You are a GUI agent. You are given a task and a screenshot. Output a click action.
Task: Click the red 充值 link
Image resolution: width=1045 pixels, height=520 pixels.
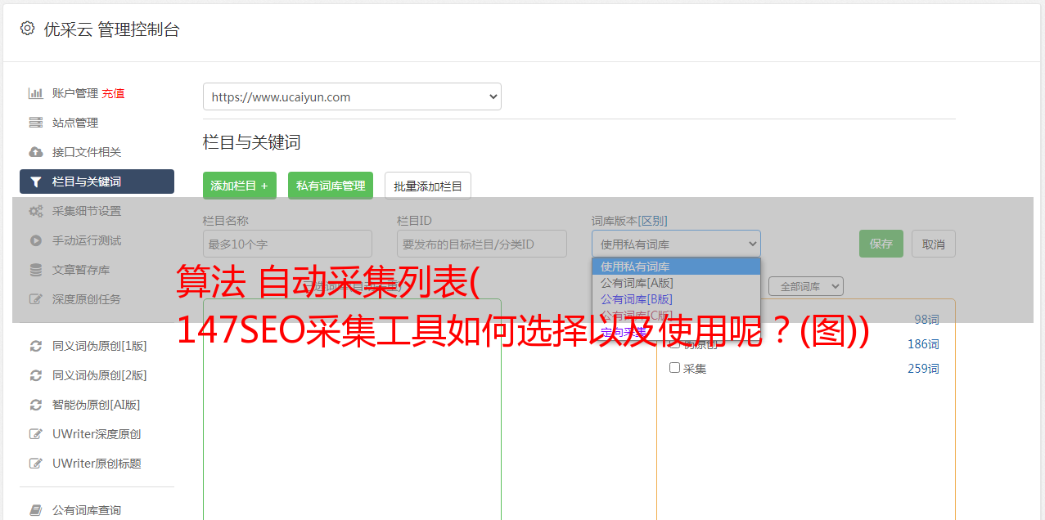pos(113,93)
